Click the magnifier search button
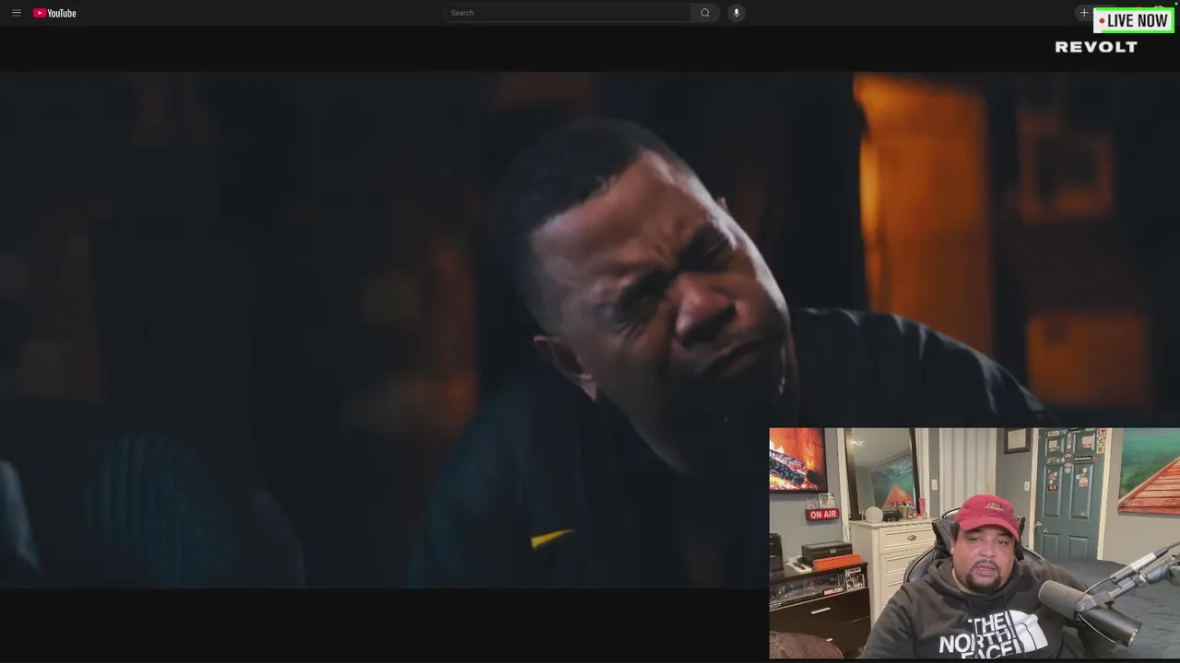Image resolution: width=1180 pixels, height=663 pixels. (705, 13)
